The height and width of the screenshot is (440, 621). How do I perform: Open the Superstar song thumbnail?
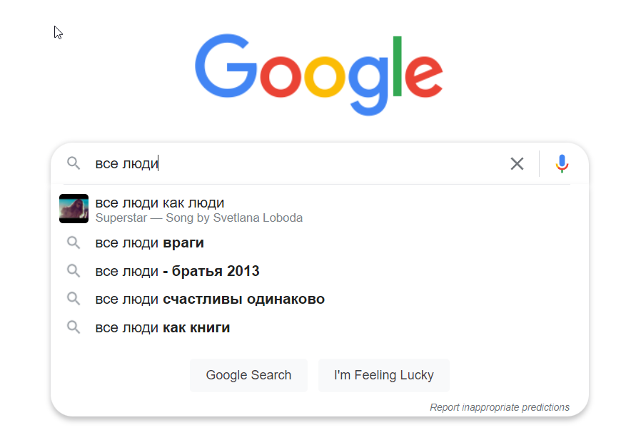click(x=74, y=209)
